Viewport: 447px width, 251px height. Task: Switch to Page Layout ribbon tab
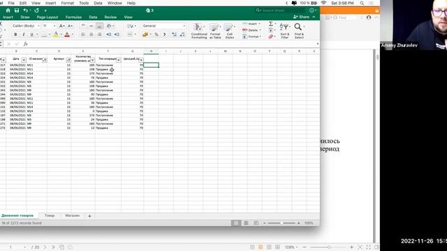pyautogui.click(x=47, y=17)
